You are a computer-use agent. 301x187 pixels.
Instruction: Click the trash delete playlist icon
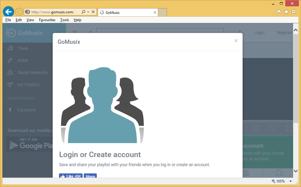tap(246, 173)
